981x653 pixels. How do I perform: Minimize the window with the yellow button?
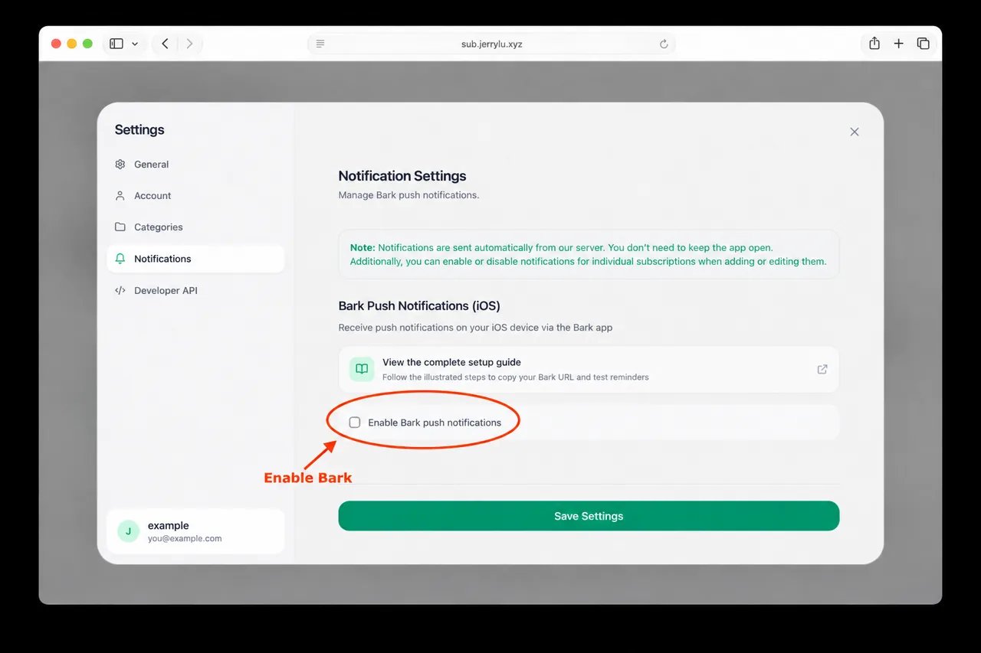pyautogui.click(x=72, y=44)
